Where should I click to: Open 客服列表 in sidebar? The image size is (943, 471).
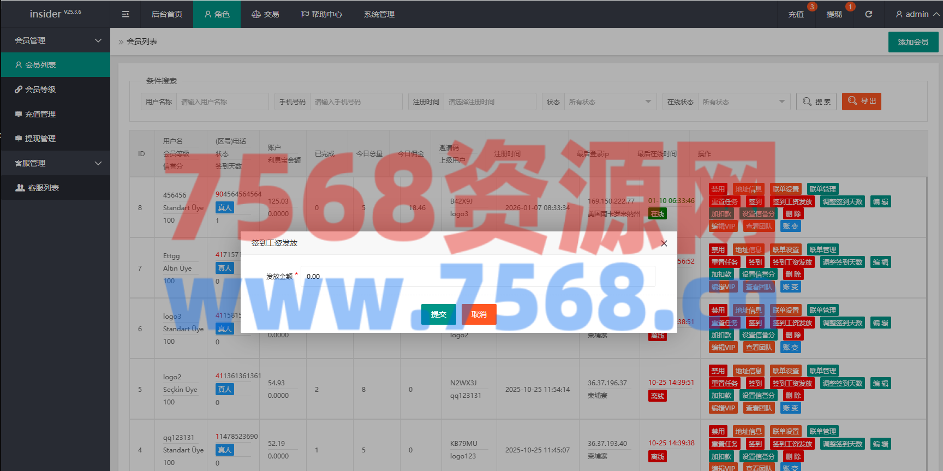[x=43, y=188]
